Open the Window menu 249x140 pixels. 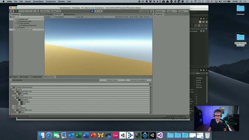61,2
